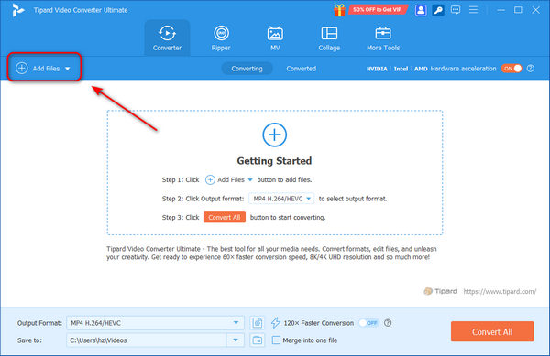Switch to the Collage tab
The image size is (550, 356).
point(329,38)
